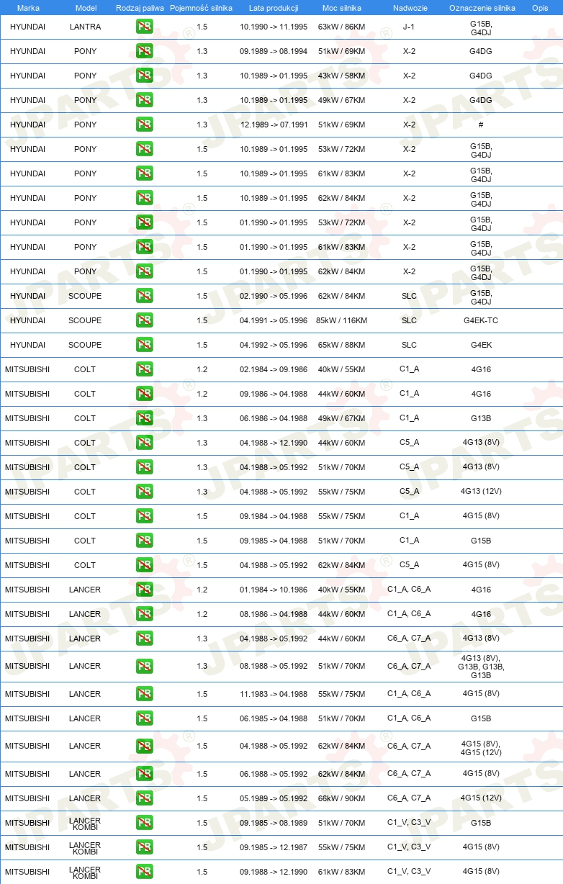The height and width of the screenshot is (884, 563).
Task: Click the Oznaczenie silnika column header
Action: pos(482,8)
